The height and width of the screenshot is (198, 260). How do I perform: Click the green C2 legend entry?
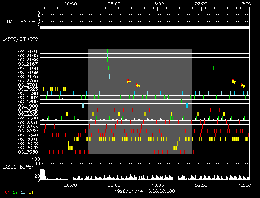(x=15, y=192)
